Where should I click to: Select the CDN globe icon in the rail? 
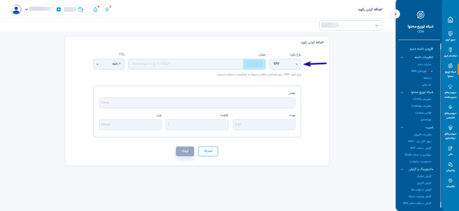tap(450, 66)
